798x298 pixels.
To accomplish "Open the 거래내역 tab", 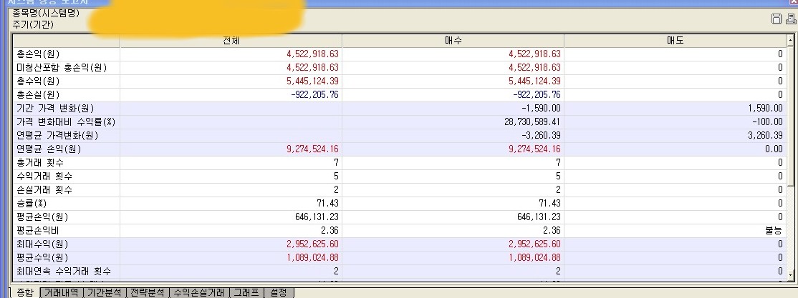I will coord(62,292).
